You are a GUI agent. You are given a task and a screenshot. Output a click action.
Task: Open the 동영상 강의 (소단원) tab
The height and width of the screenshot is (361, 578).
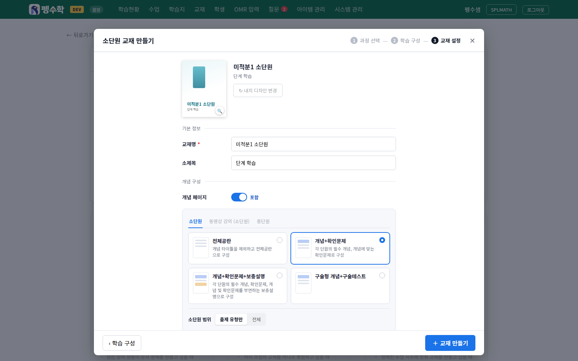pyautogui.click(x=229, y=221)
